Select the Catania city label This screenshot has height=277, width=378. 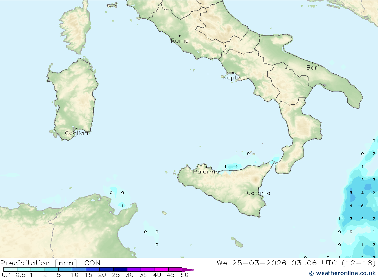pyautogui.click(x=259, y=193)
